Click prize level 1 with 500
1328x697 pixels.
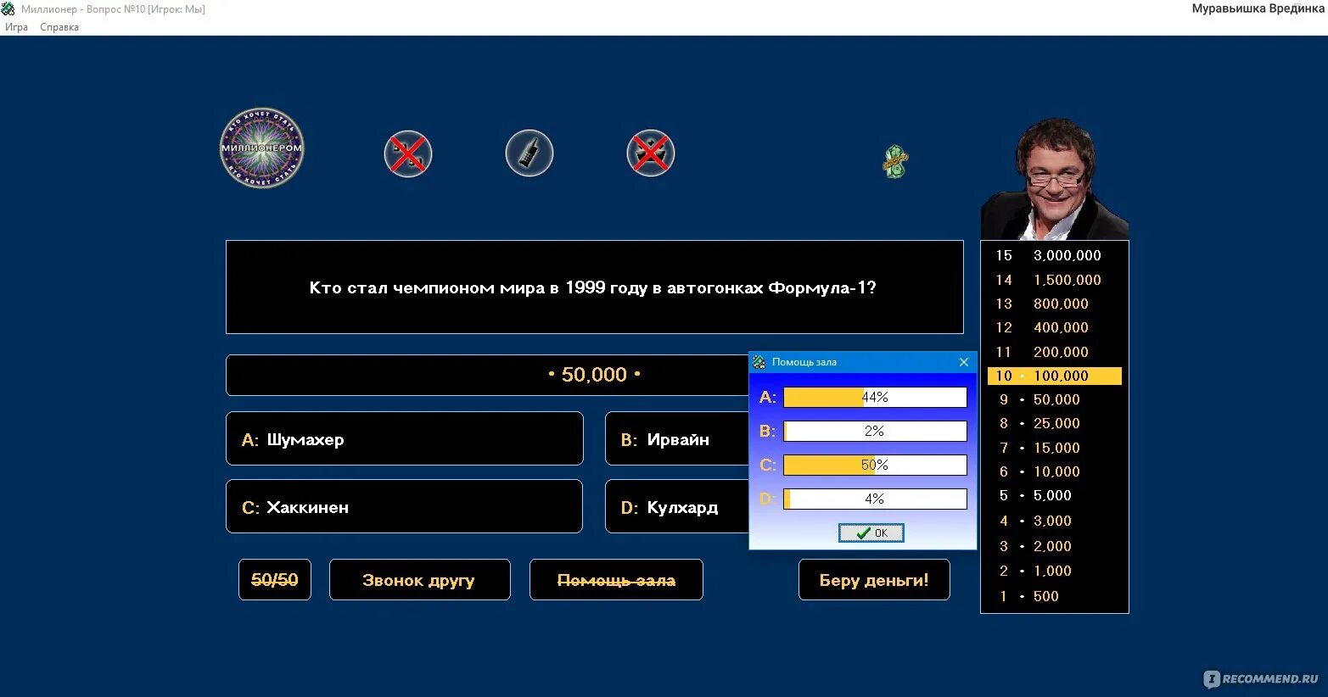[1055, 596]
